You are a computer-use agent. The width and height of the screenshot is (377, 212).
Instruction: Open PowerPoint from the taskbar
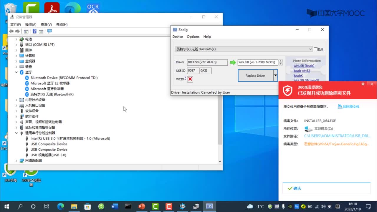tap(142, 206)
